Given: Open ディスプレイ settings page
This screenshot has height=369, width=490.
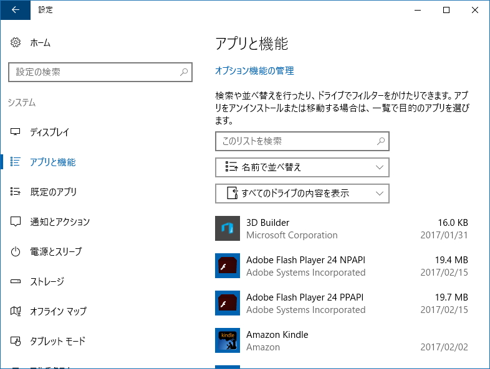Looking at the screenshot, I should click(49, 133).
